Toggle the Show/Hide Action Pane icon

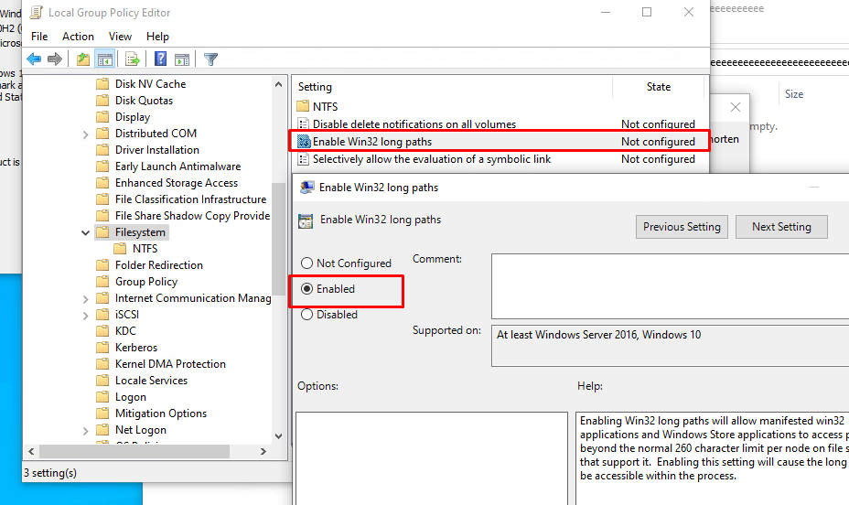(182, 59)
